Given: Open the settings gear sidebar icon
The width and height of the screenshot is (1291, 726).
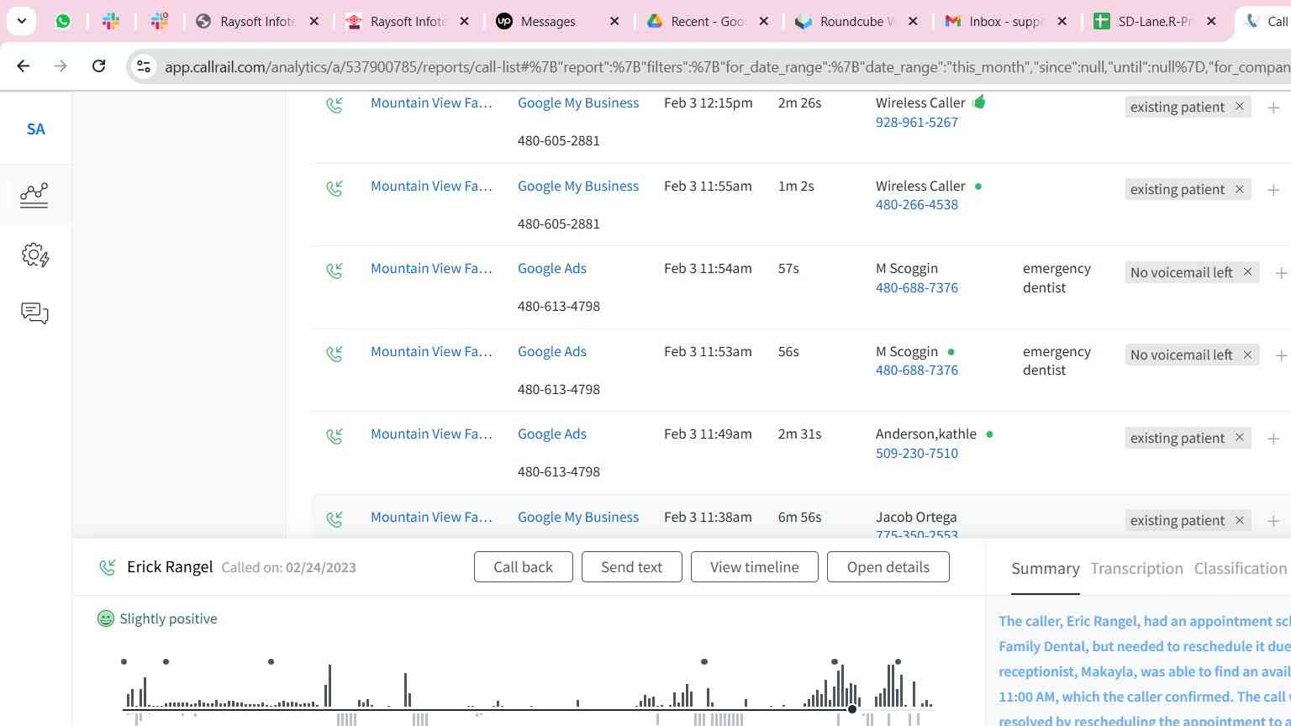Looking at the screenshot, I should click(x=35, y=255).
